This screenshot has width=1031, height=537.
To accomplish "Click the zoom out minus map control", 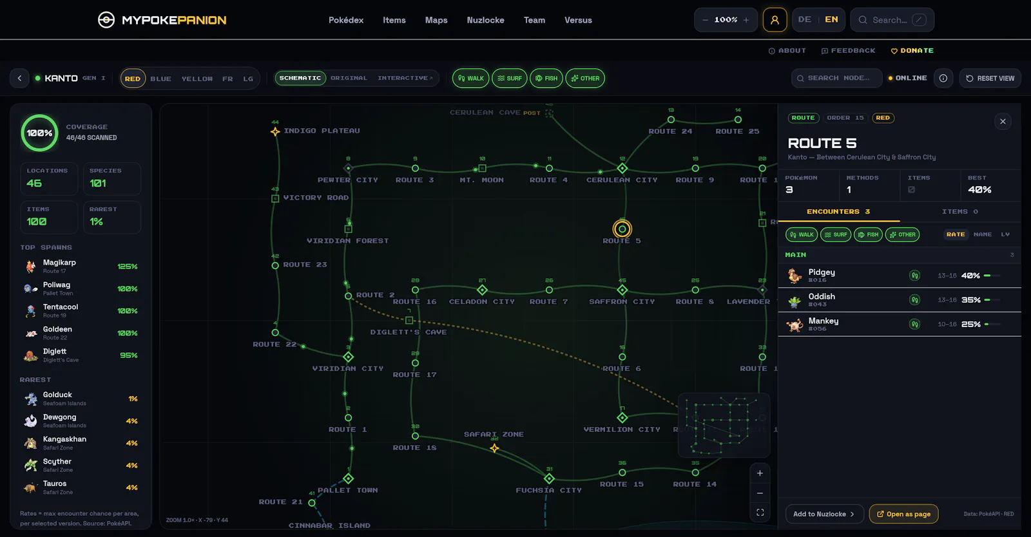I will [x=760, y=493].
